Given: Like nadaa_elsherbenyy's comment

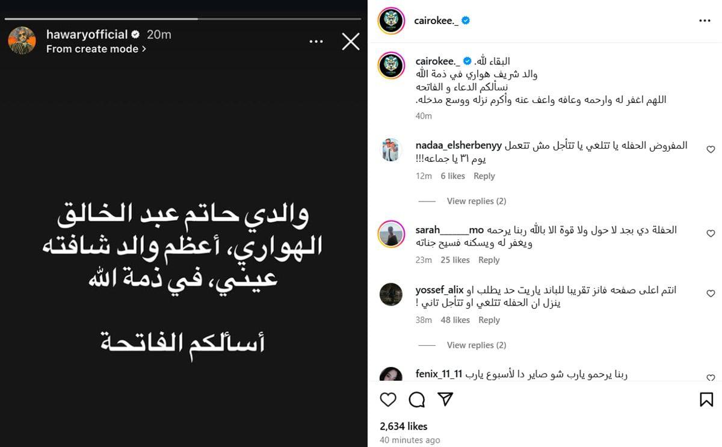Looking at the screenshot, I should tap(711, 149).
